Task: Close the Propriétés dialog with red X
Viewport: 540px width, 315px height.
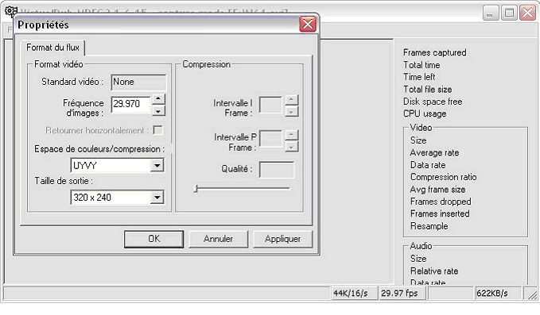Action: click(308, 24)
